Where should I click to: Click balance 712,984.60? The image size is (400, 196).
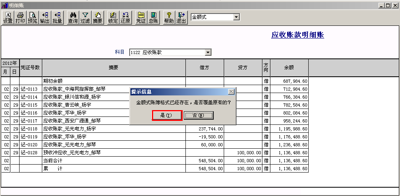295,89
